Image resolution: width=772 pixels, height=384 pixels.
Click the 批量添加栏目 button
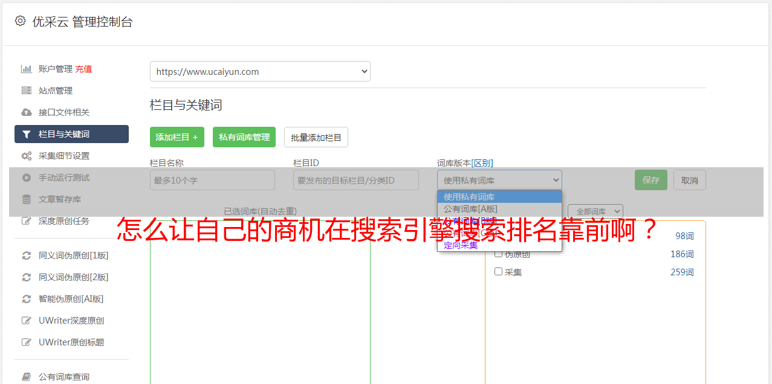point(316,137)
